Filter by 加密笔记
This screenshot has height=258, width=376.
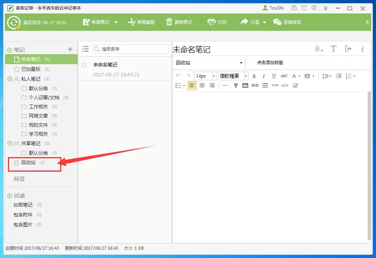[x=27, y=205]
